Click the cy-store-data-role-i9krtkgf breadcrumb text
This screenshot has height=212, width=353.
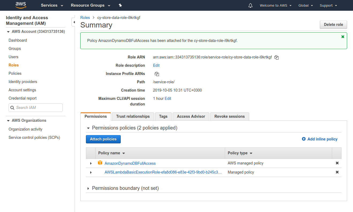point(119,18)
